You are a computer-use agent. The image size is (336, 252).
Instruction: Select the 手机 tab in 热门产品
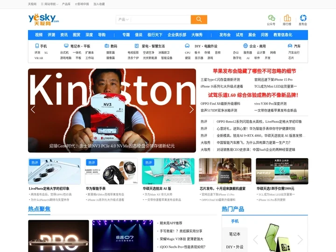[x=235, y=221]
